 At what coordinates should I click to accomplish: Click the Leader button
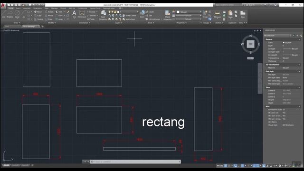[93, 16]
